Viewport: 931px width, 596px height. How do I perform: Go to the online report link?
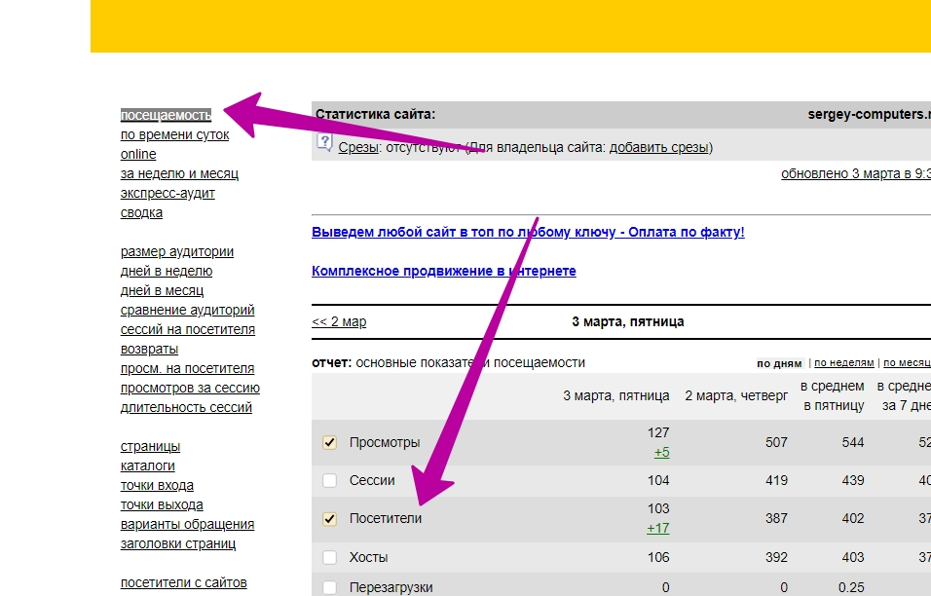(x=138, y=154)
